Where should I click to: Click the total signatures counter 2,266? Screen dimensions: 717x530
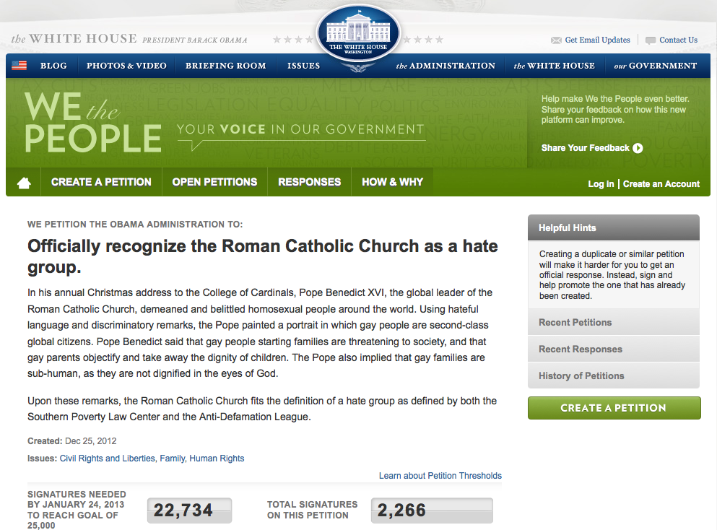(432, 511)
